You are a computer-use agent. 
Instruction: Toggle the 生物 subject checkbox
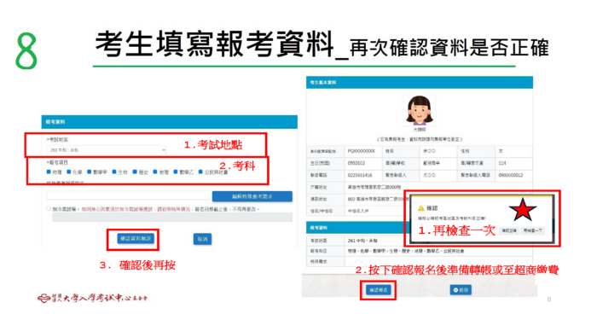point(114,172)
